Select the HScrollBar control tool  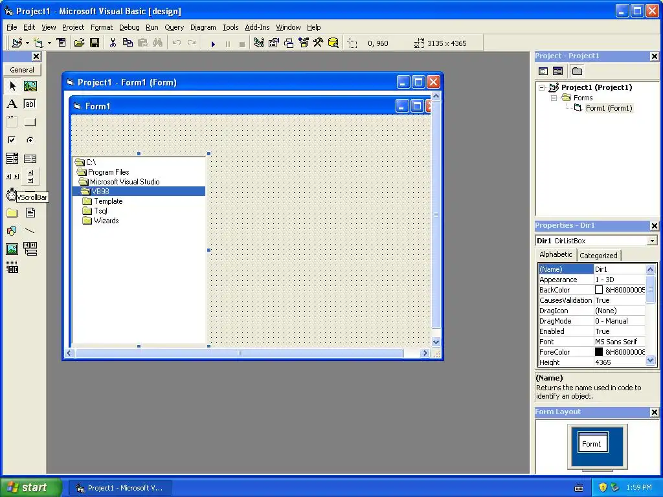[12, 177]
